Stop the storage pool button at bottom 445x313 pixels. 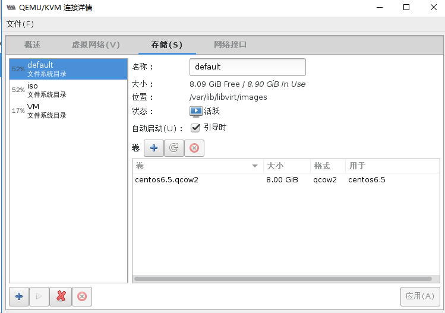(x=82, y=296)
